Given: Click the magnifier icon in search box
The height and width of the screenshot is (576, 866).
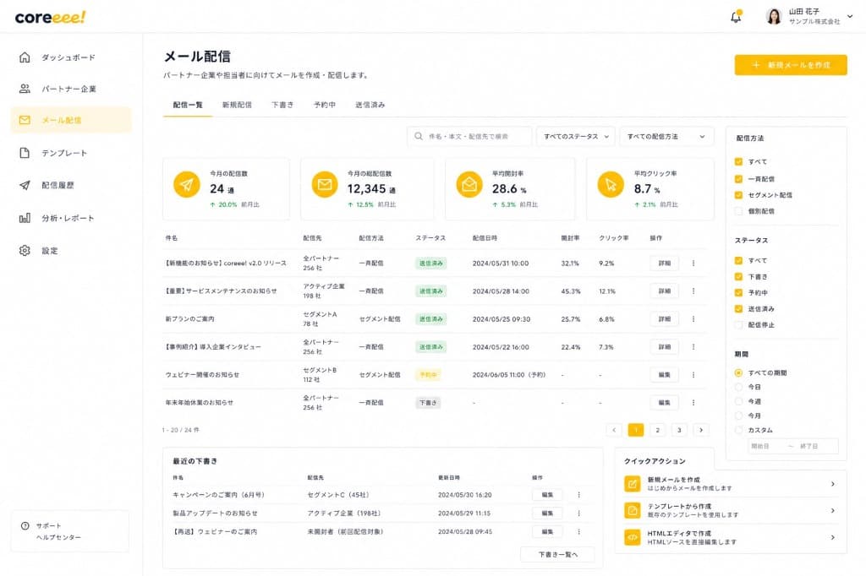Looking at the screenshot, I should (x=419, y=136).
